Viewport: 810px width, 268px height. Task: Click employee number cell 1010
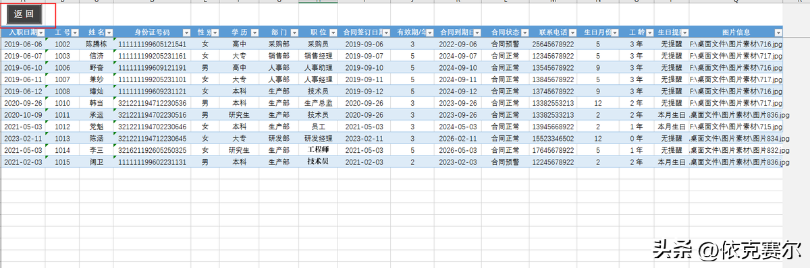[x=63, y=103]
